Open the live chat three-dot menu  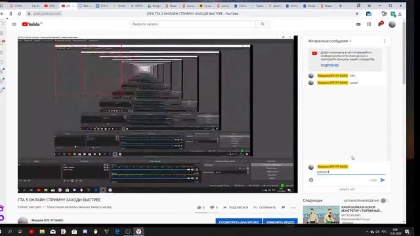tap(385, 41)
